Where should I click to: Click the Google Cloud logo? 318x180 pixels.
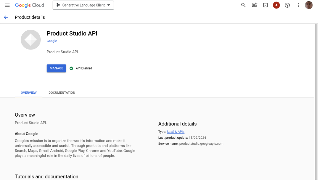tap(29, 5)
